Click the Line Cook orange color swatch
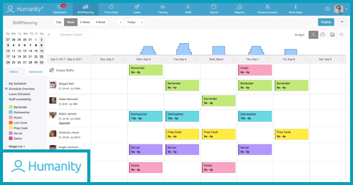The height and width of the screenshot is (185, 353). 11,123
